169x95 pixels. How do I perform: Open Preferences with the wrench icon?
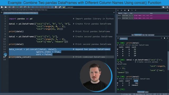coord(60,7)
